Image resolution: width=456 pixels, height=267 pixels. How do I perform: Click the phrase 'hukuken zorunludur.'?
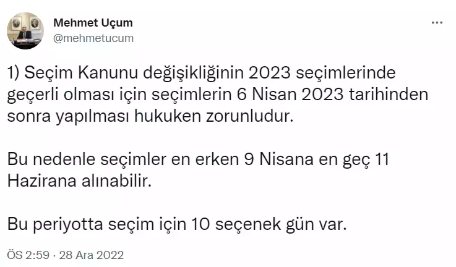[x=213, y=116]
